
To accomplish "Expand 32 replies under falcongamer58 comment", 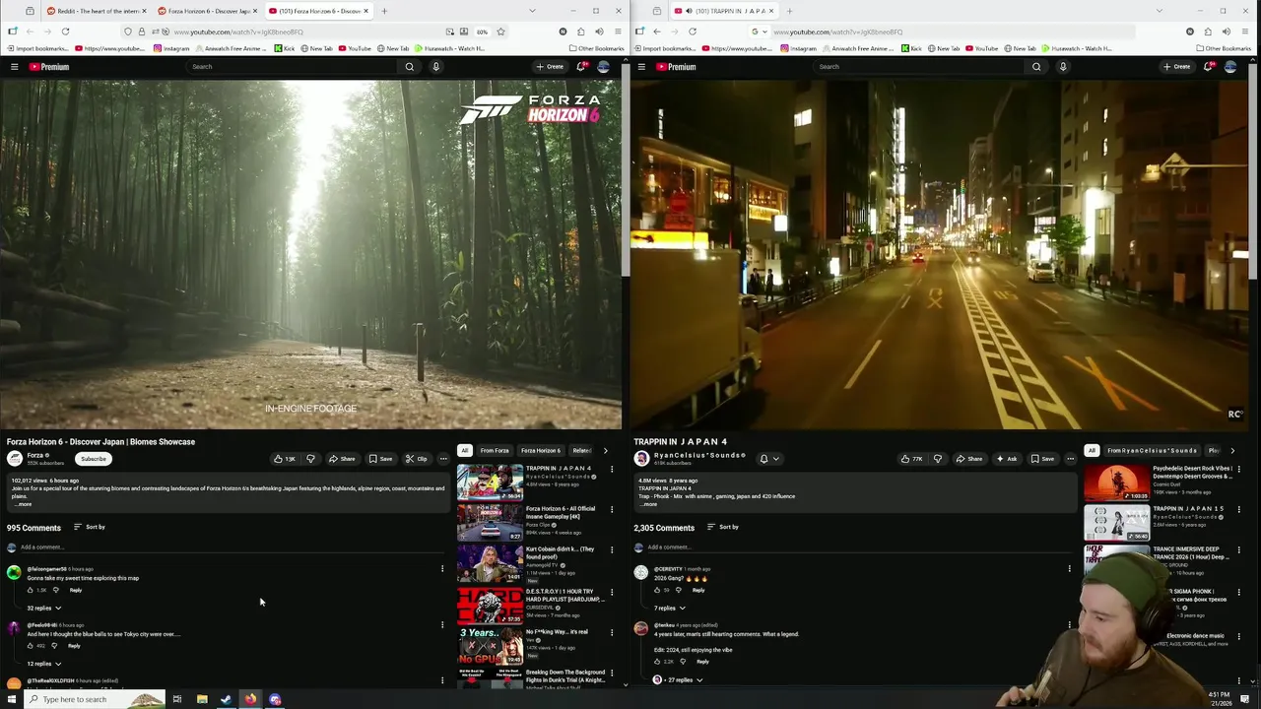I will pos(43,608).
